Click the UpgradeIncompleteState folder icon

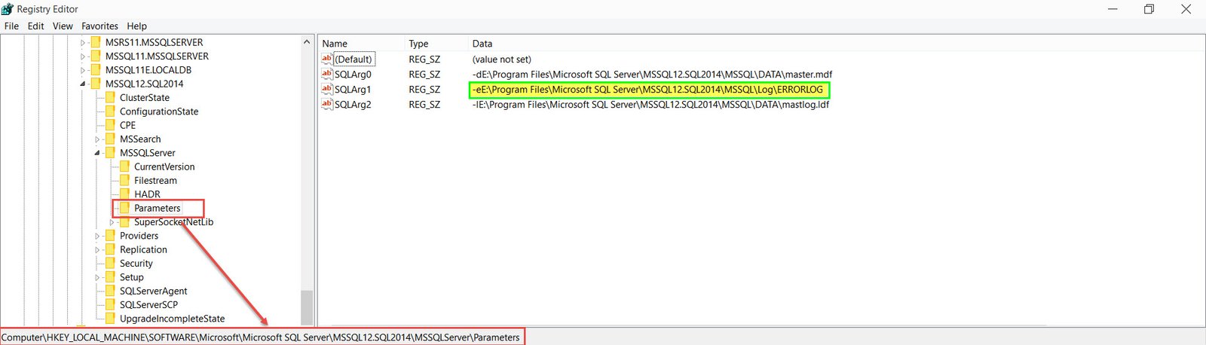click(x=110, y=319)
